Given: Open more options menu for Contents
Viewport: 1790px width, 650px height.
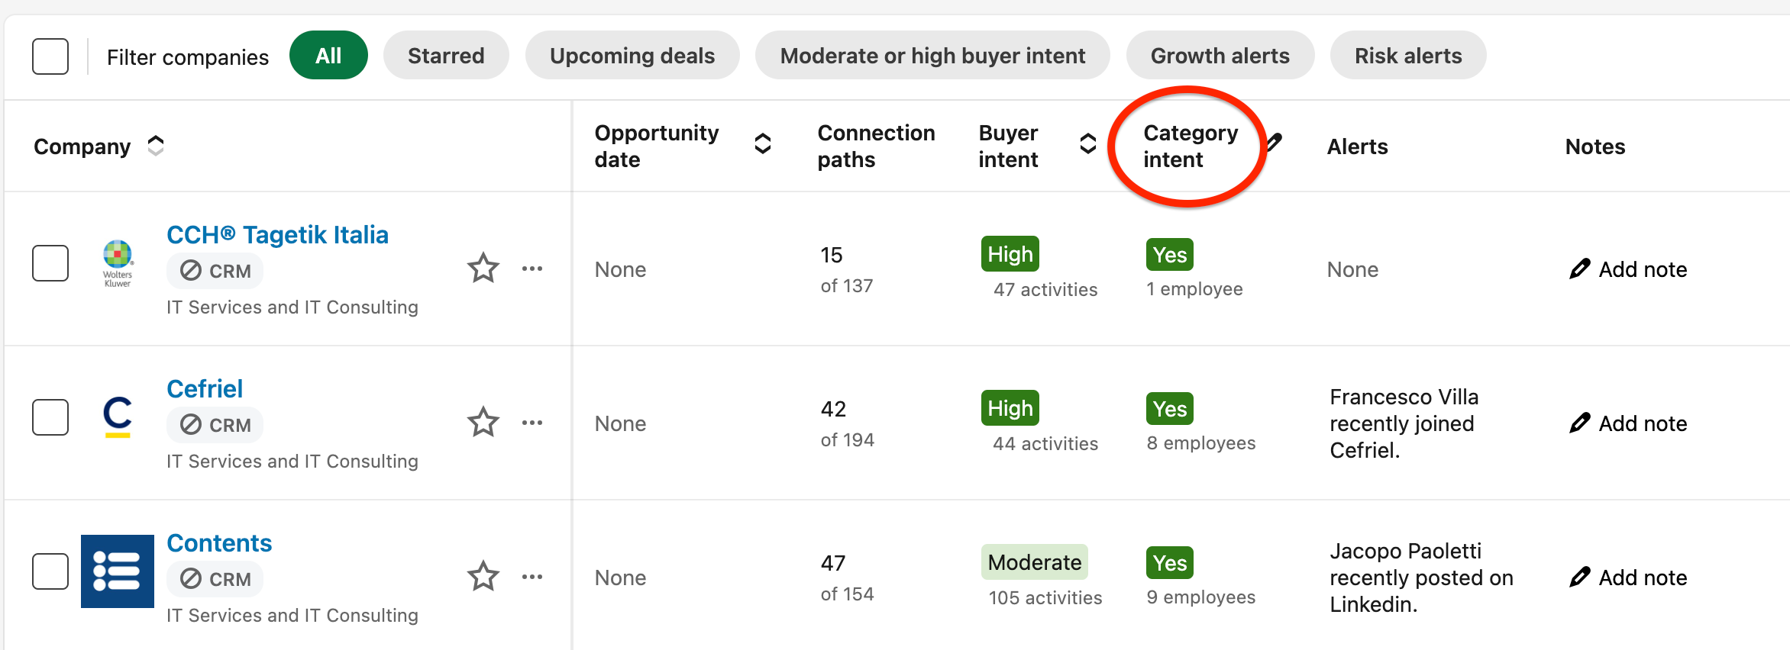Looking at the screenshot, I should click(532, 577).
